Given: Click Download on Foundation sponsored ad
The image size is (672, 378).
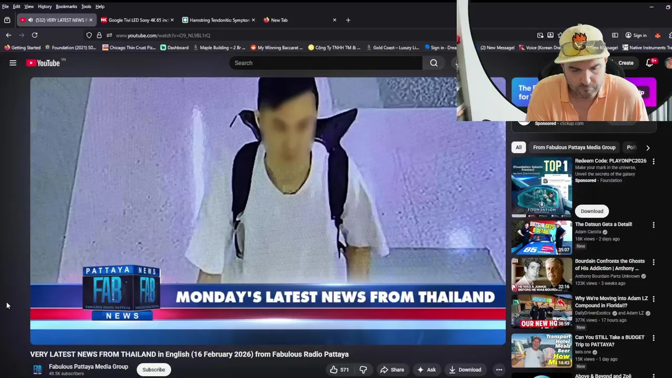Looking at the screenshot, I should pos(592,211).
